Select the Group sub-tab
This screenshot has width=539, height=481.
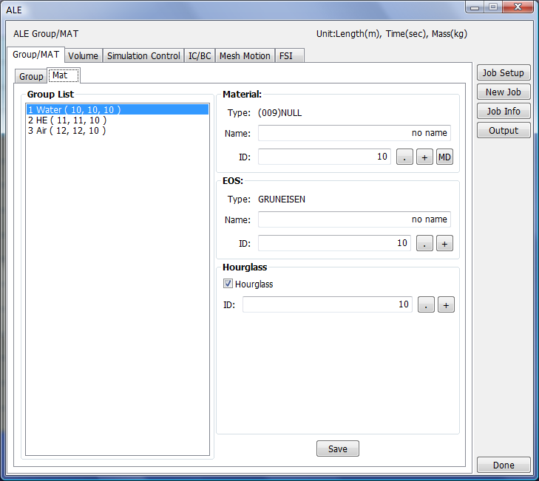pyautogui.click(x=31, y=76)
